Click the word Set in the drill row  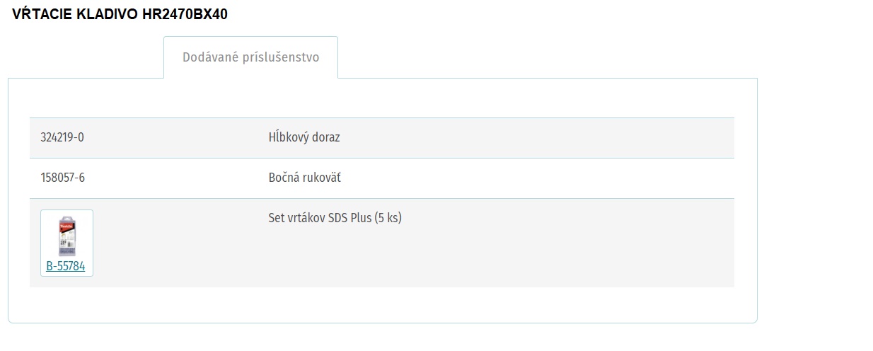pos(276,218)
